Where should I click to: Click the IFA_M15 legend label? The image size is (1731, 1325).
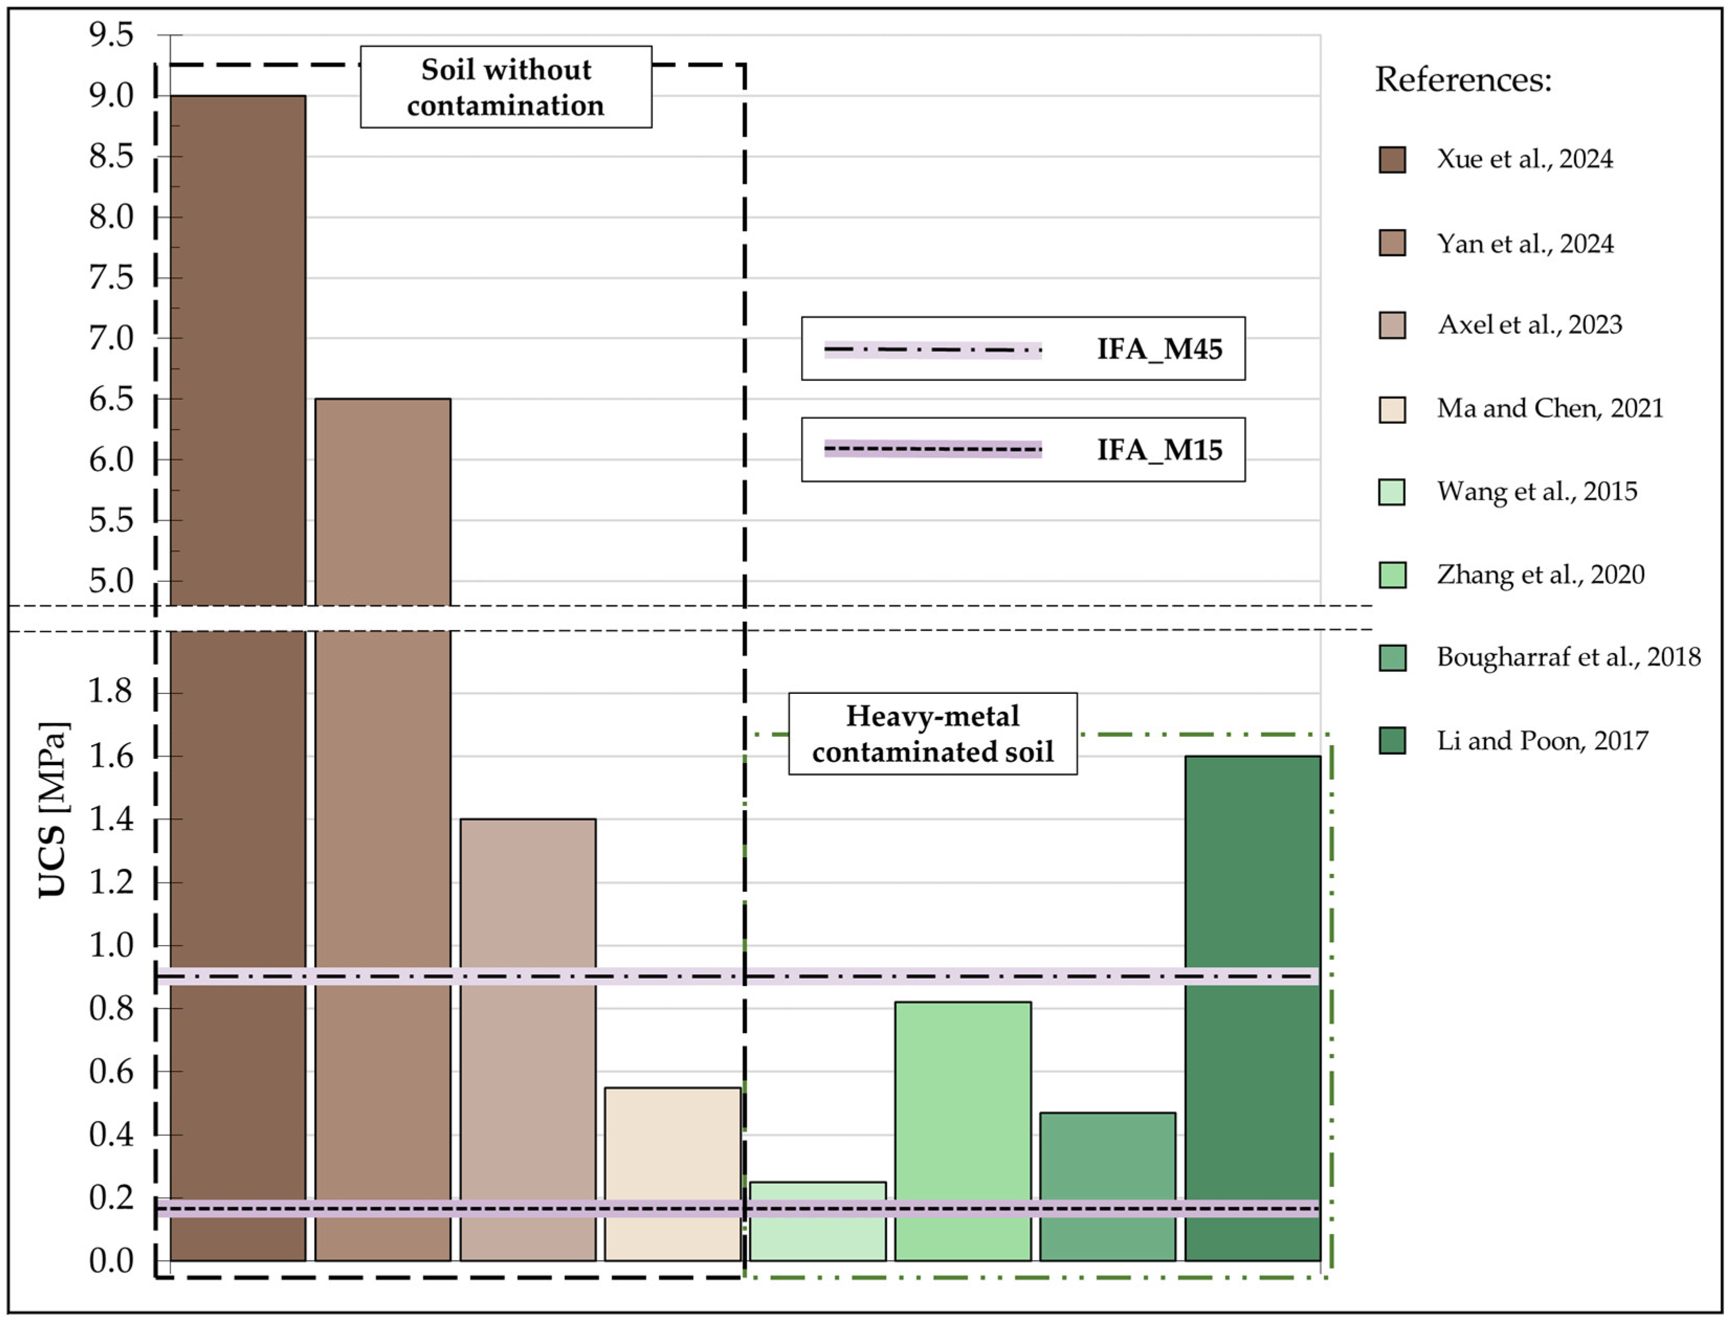1159,450
